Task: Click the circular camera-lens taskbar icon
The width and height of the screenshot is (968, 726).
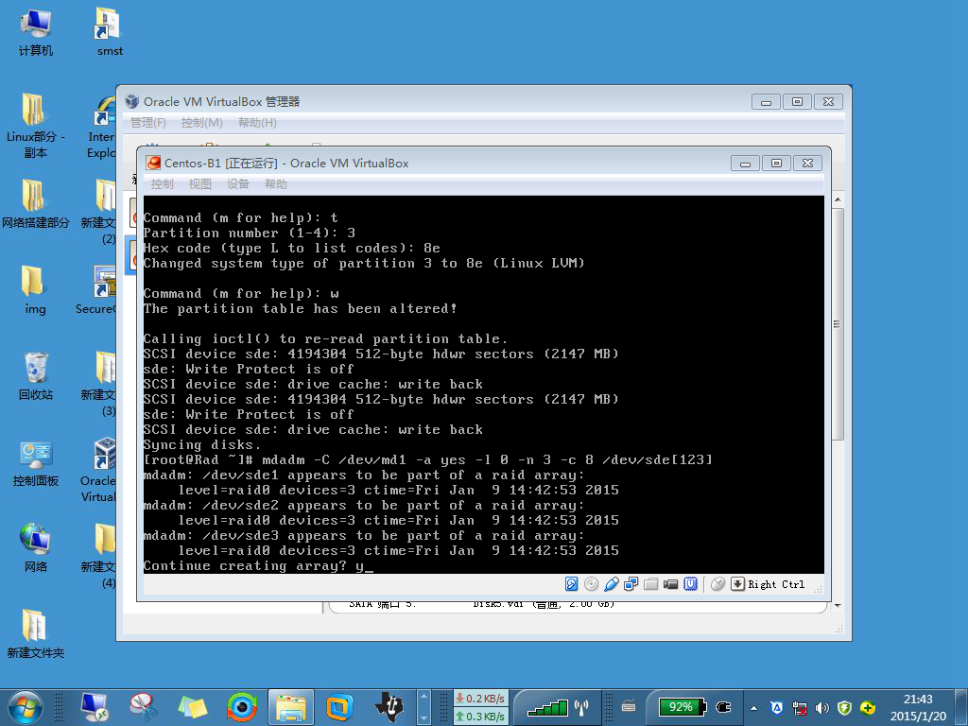Action: [x=241, y=707]
